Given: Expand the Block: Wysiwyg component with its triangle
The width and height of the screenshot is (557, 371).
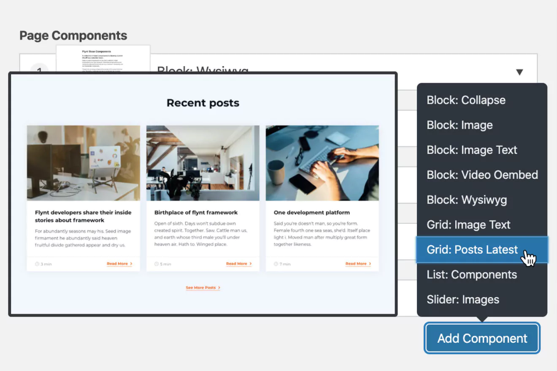Looking at the screenshot, I should click(x=520, y=72).
